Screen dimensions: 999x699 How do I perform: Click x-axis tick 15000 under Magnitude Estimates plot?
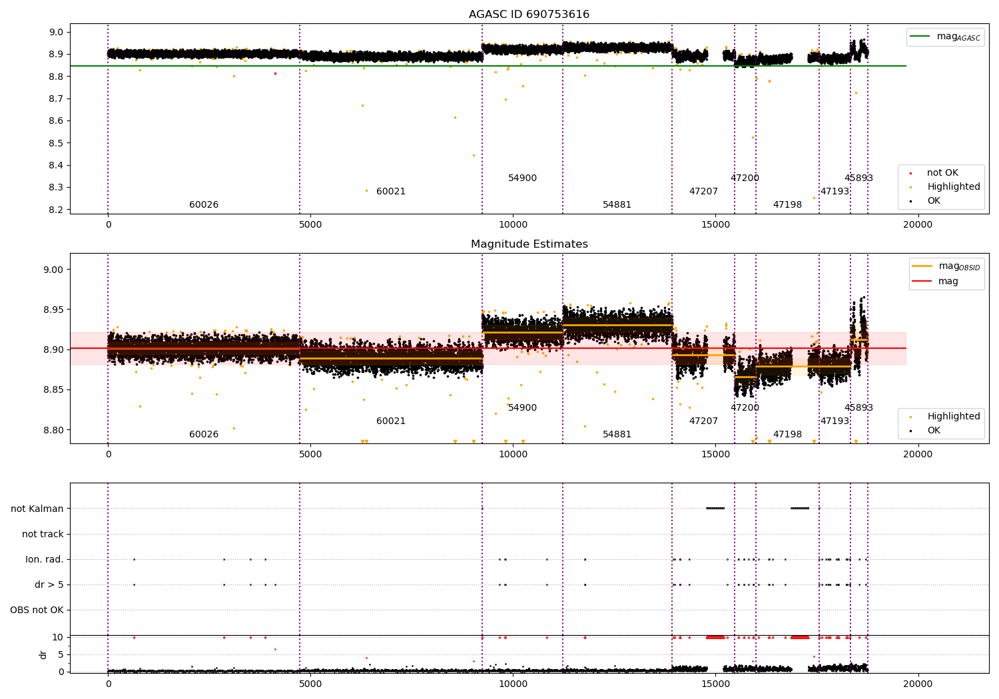(x=715, y=455)
